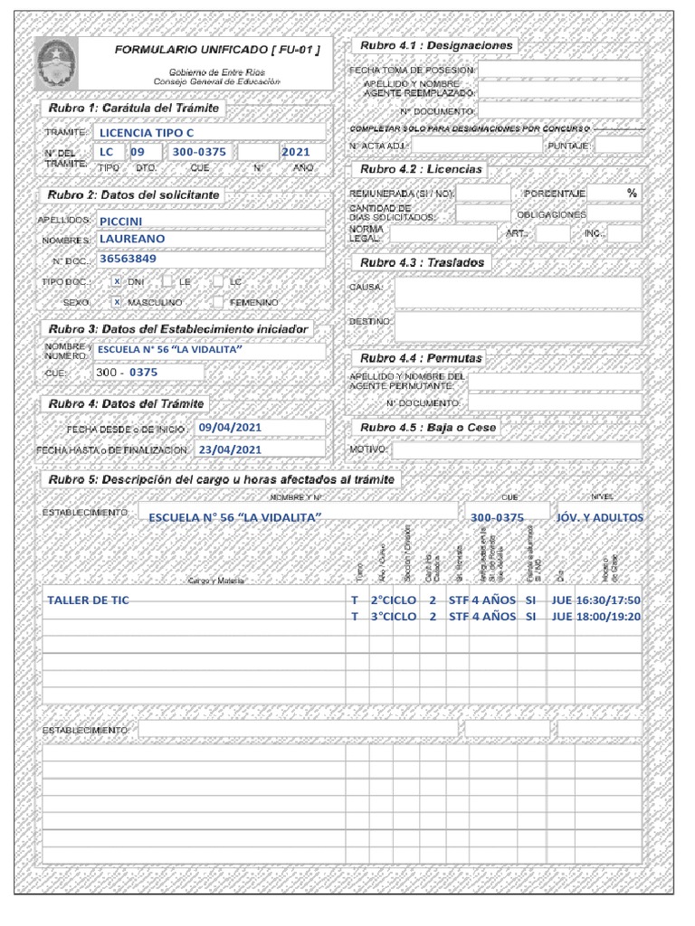
Task: Select the AGENTE PERMUTANTE name field
Action: (556, 381)
